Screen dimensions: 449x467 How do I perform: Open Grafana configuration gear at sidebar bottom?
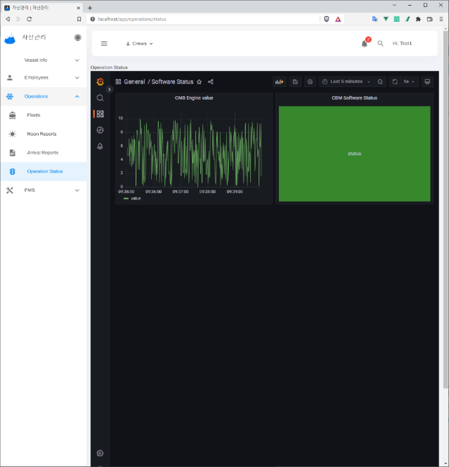pyautogui.click(x=100, y=453)
